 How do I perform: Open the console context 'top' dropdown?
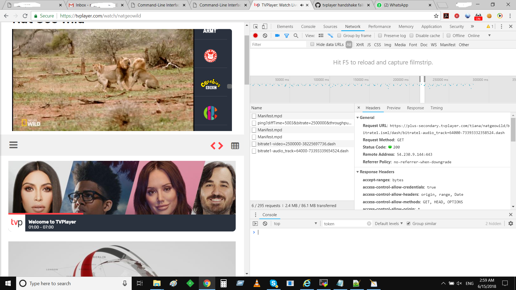[295, 223]
